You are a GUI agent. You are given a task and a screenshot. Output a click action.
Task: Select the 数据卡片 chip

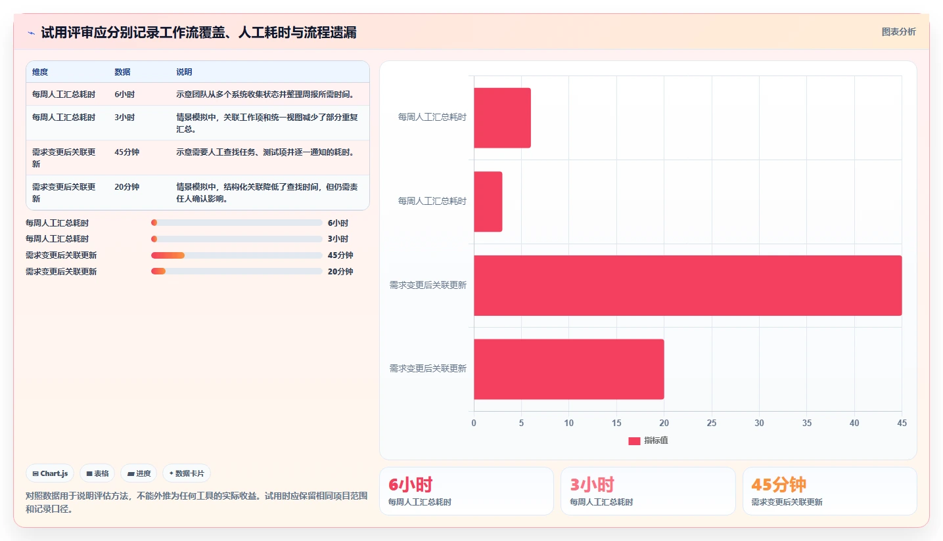187,473
